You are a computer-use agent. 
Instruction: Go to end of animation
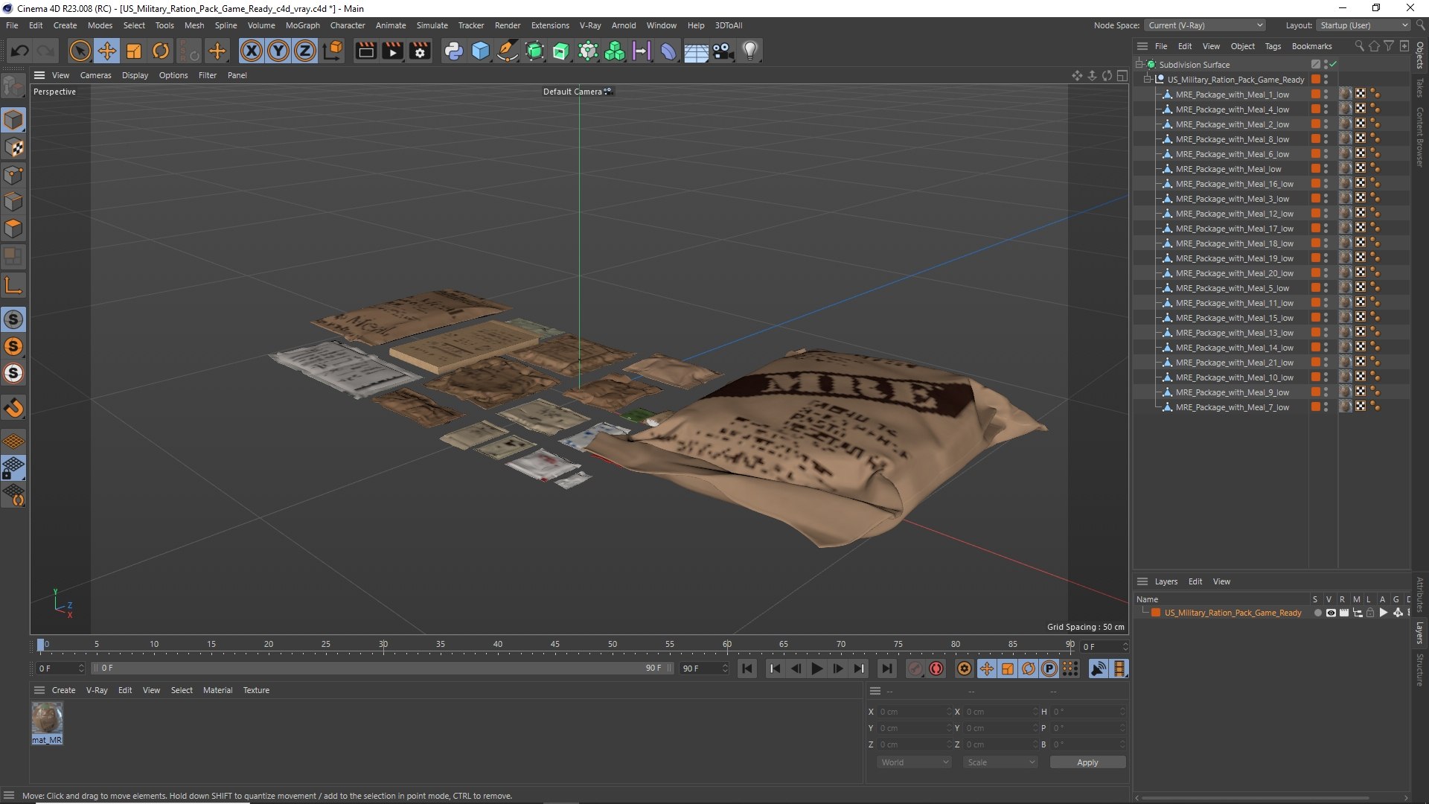point(886,669)
